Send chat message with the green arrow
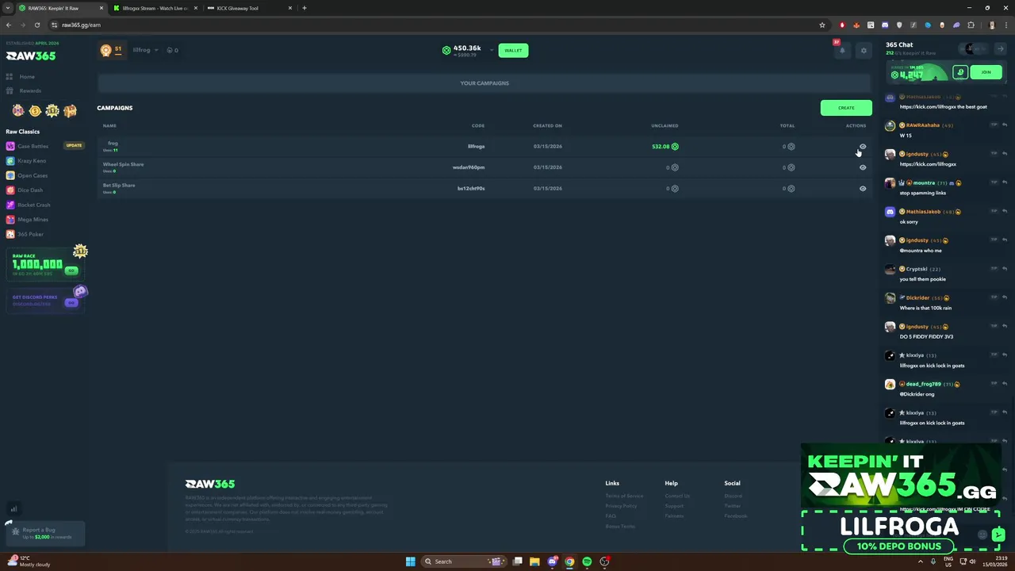The width and height of the screenshot is (1015, 571). 998,535
